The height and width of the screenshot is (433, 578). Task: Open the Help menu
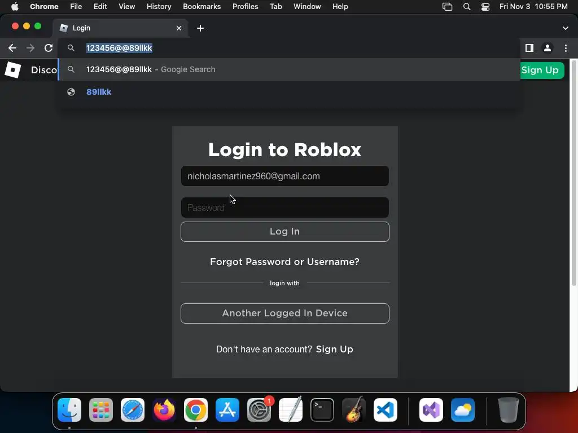point(340,6)
